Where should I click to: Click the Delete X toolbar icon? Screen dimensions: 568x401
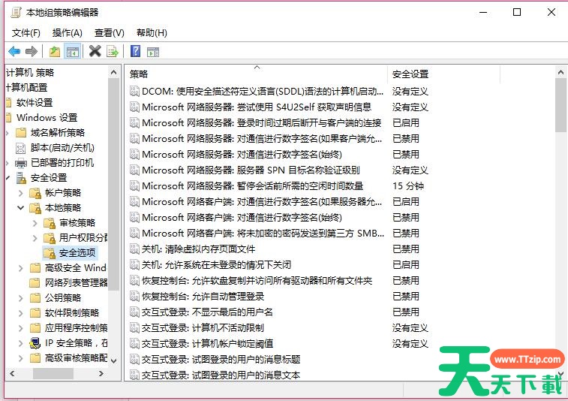point(95,51)
